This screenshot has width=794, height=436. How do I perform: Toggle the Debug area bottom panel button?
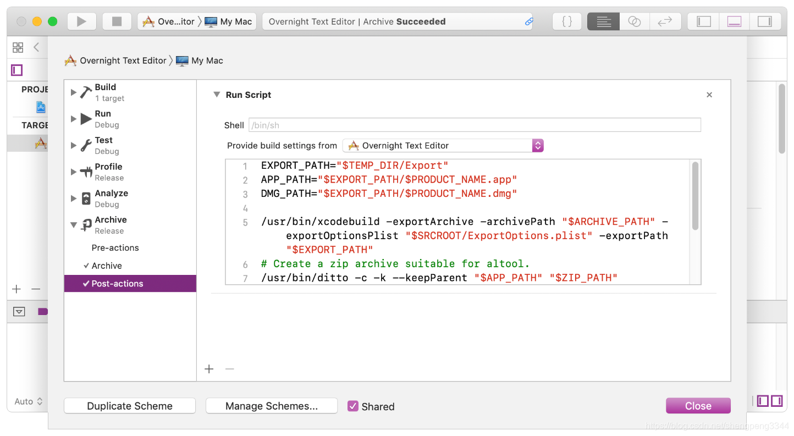[734, 21]
